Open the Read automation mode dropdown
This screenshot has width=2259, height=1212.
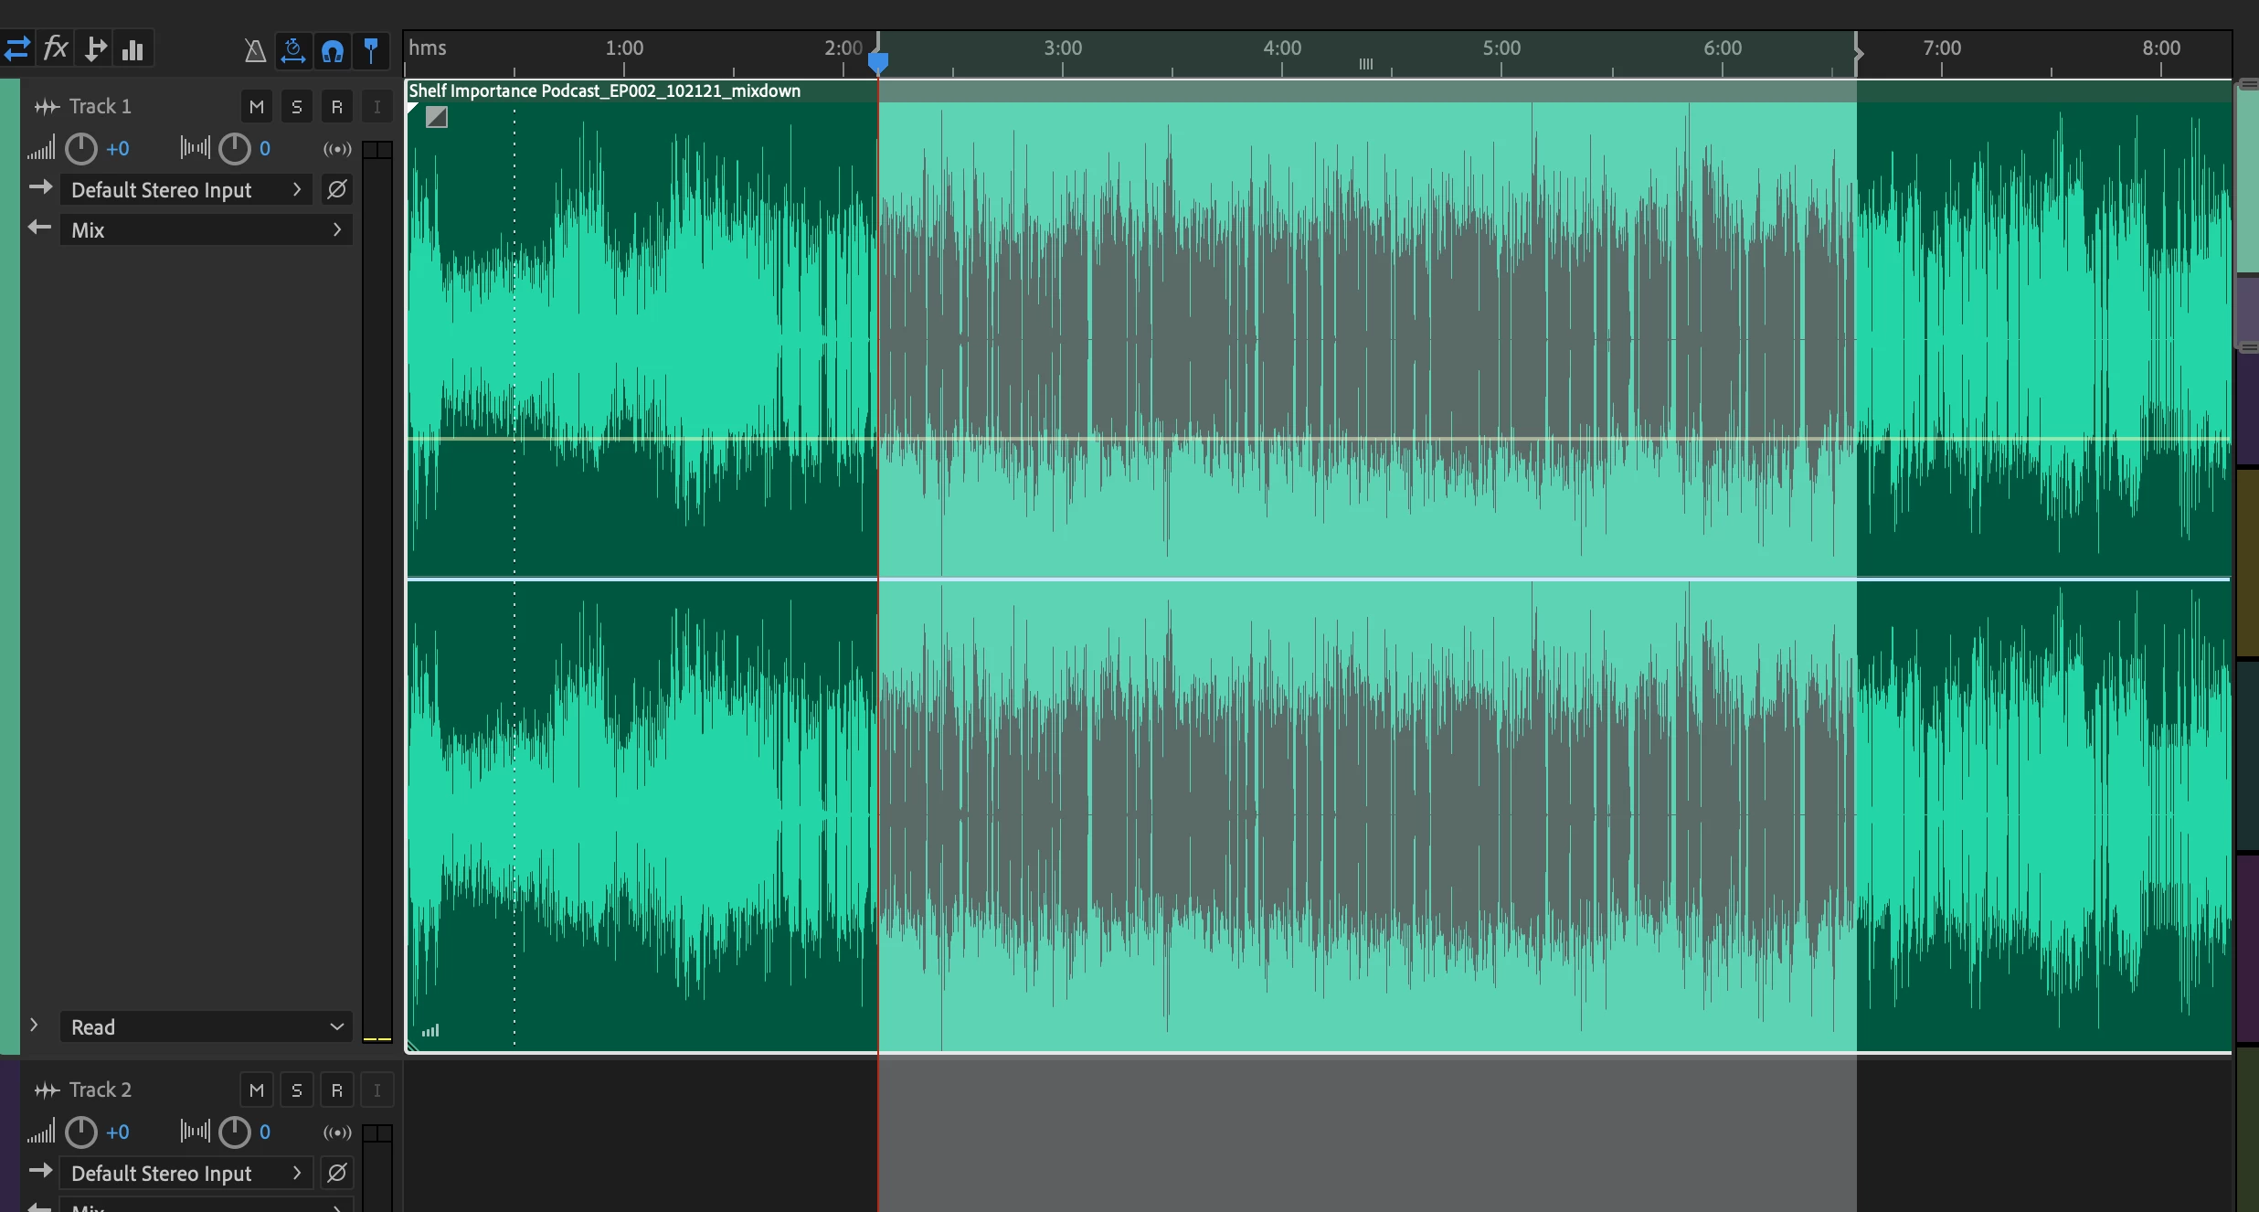click(x=207, y=1026)
